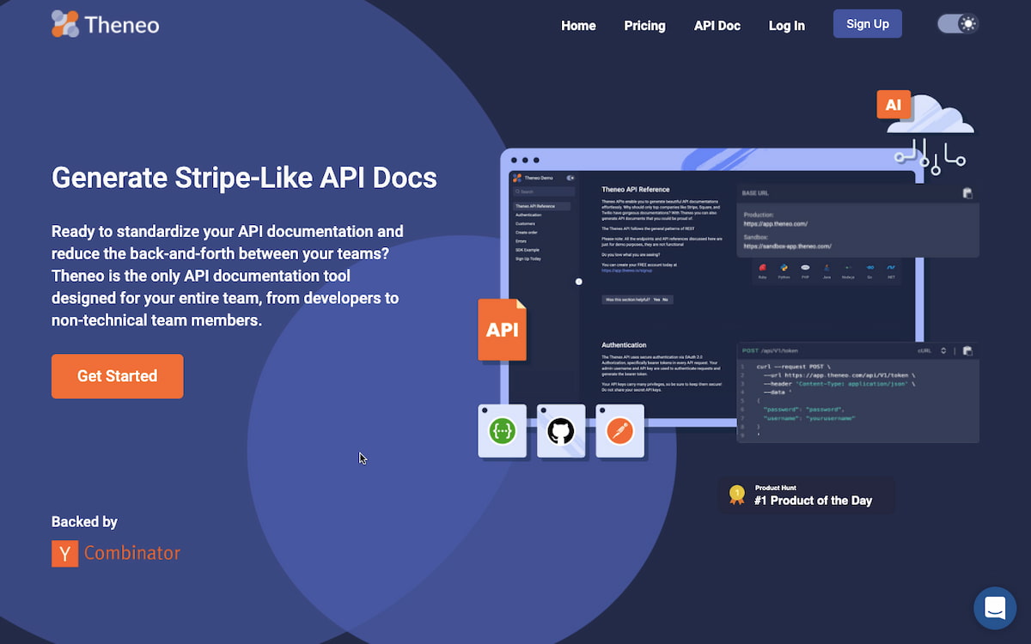Copy the BASE URL using the copy icon
Image resolution: width=1031 pixels, height=644 pixels.
pos(967,193)
